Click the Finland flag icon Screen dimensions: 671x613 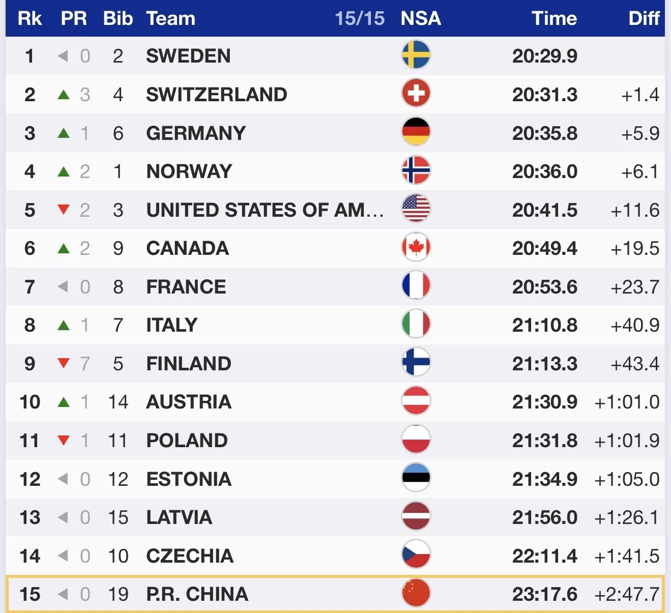tap(416, 363)
